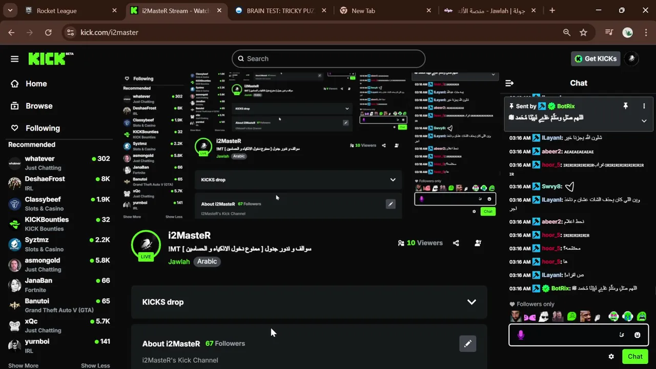Switch to the BRAIN TEST: TRICKY PUZ tab
This screenshot has height=369, width=656.
click(280, 11)
